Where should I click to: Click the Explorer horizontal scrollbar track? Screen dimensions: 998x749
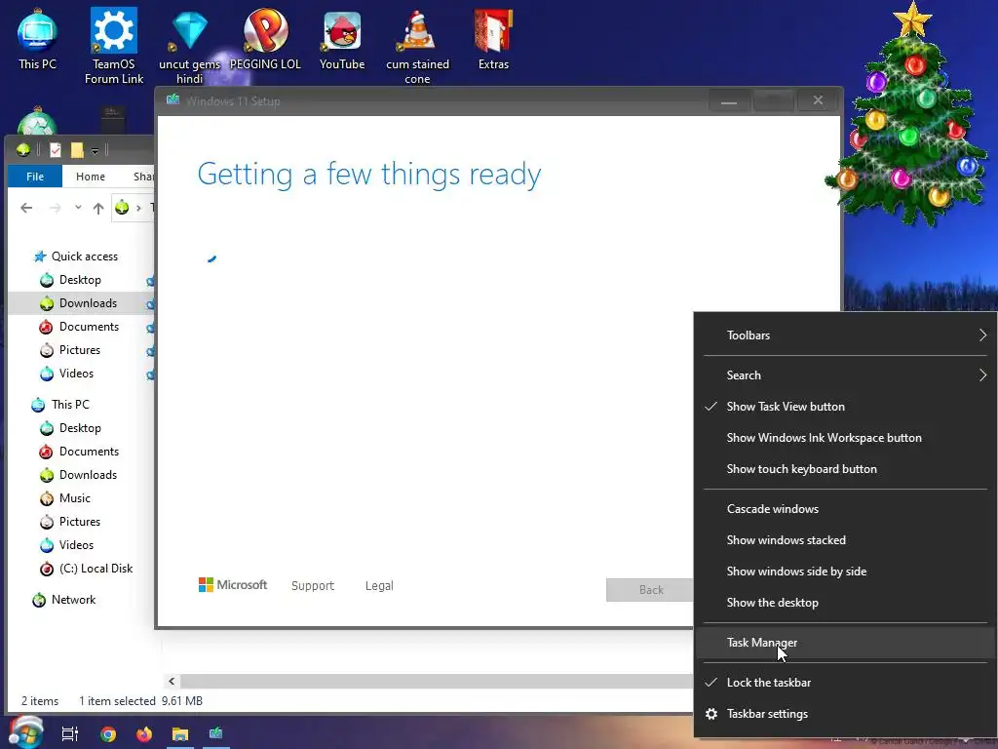point(437,681)
